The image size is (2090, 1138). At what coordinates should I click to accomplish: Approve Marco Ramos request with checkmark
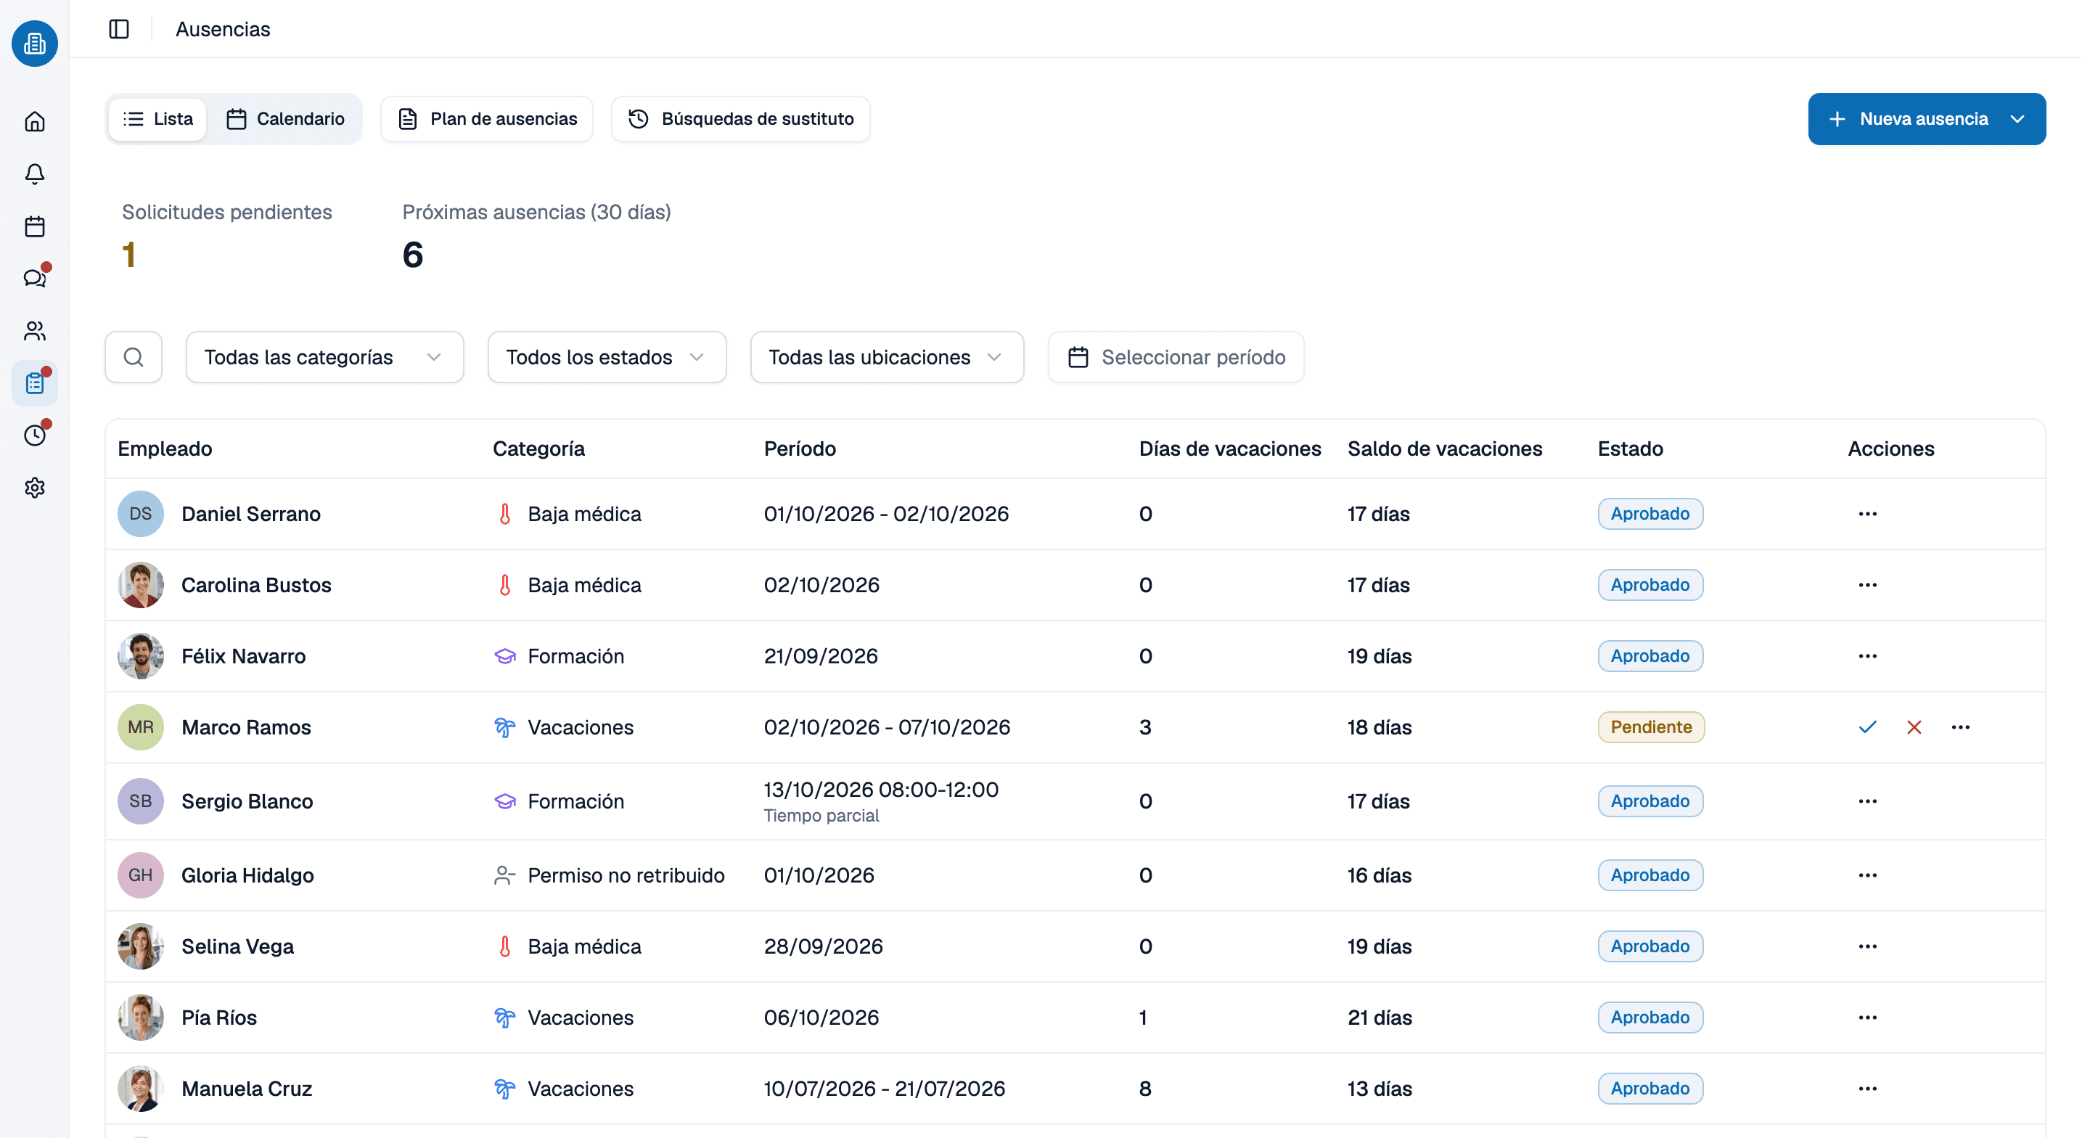pos(1868,727)
